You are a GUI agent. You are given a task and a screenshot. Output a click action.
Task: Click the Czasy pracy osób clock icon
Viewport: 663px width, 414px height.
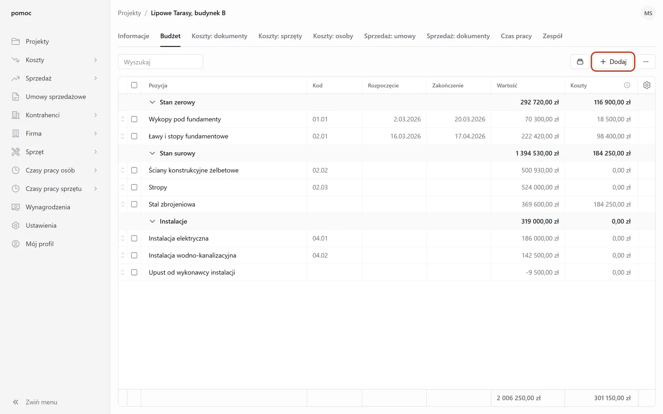16,170
